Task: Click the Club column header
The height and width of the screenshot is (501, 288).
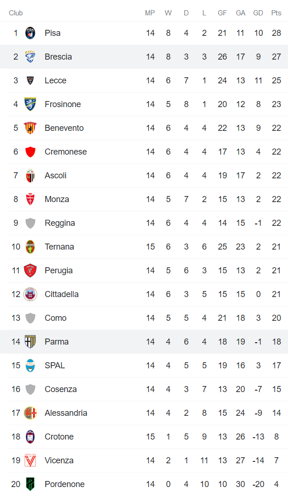Action: (16, 13)
